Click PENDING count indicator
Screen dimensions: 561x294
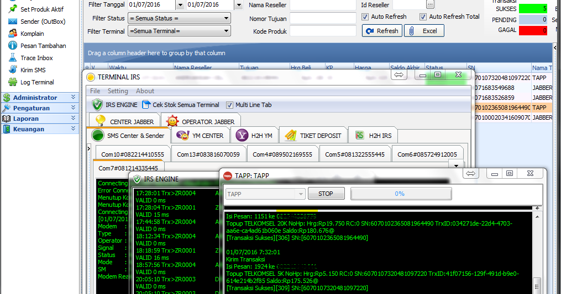[x=533, y=19]
